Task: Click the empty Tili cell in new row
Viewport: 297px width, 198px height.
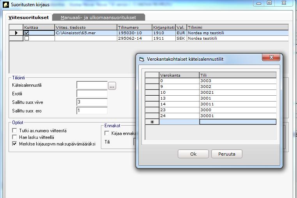Action: coord(238,122)
